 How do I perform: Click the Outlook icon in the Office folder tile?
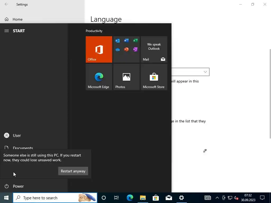(118, 40)
